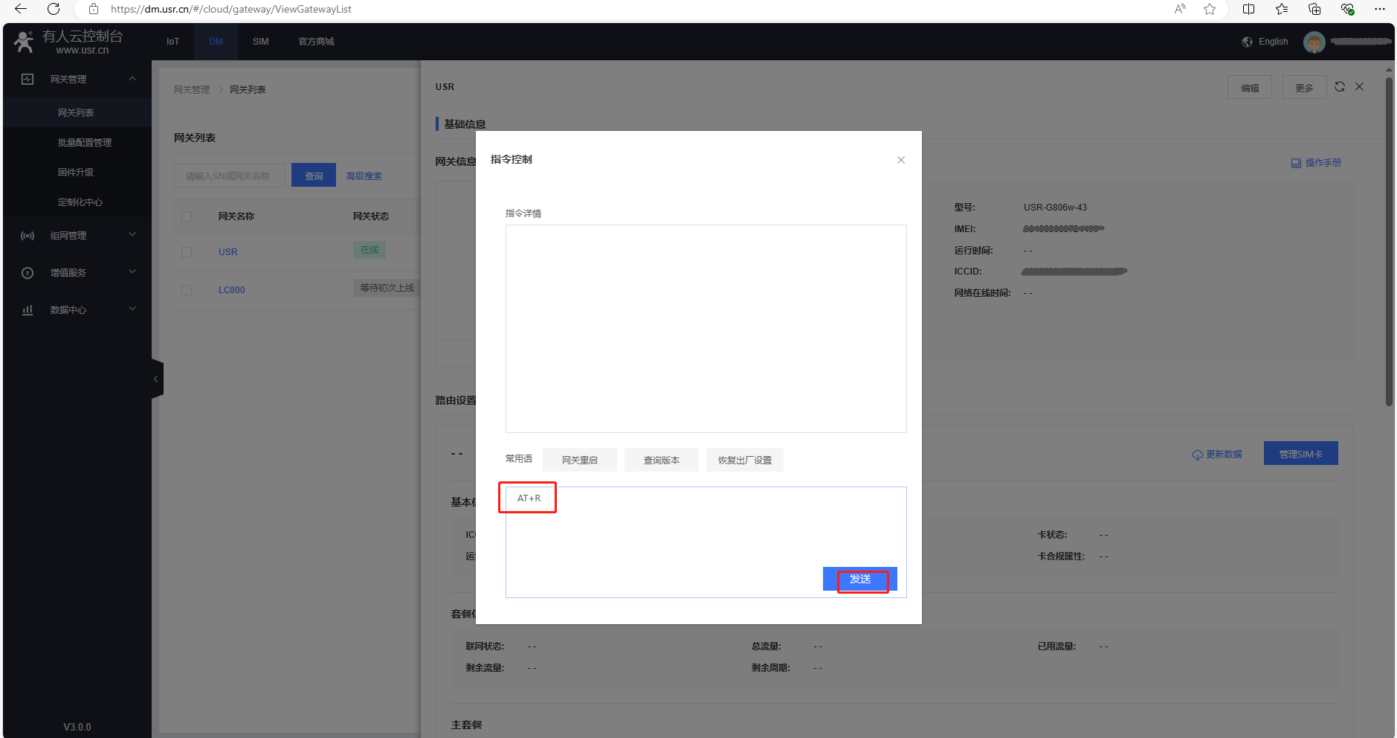Click the browser favorites star icon
Image resolution: width=1397 pixels, height=738 pixels.
click(x=1210, y=9)
